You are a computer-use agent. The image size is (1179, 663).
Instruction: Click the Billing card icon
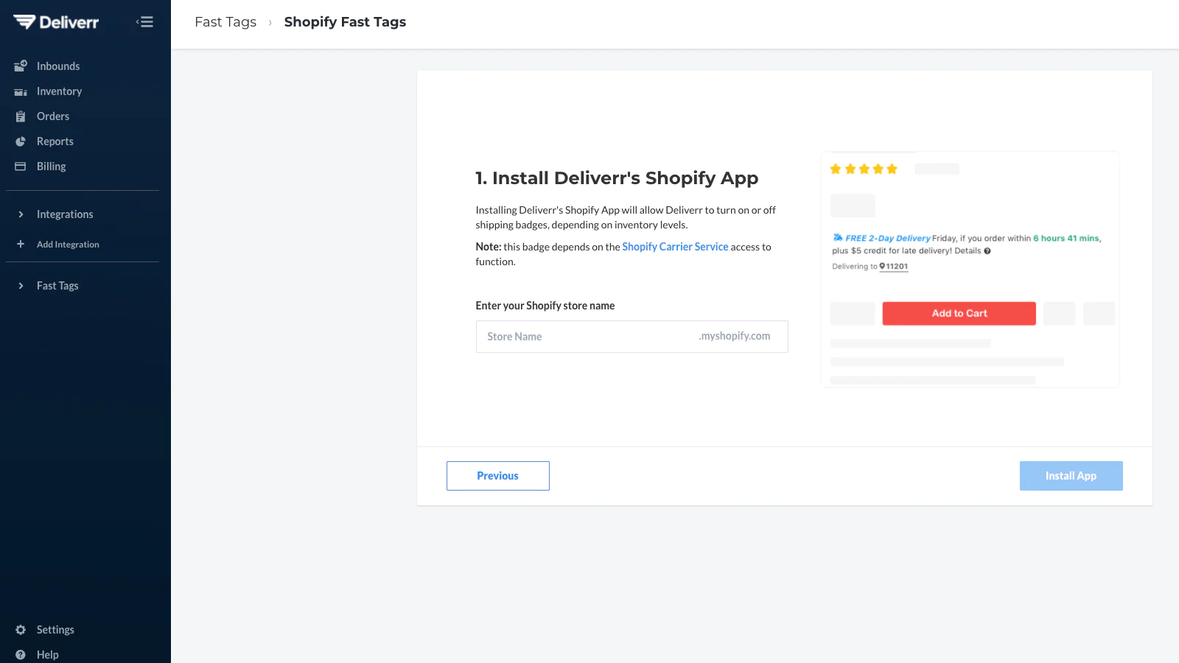pyautogui.click(x=21, y=166)
